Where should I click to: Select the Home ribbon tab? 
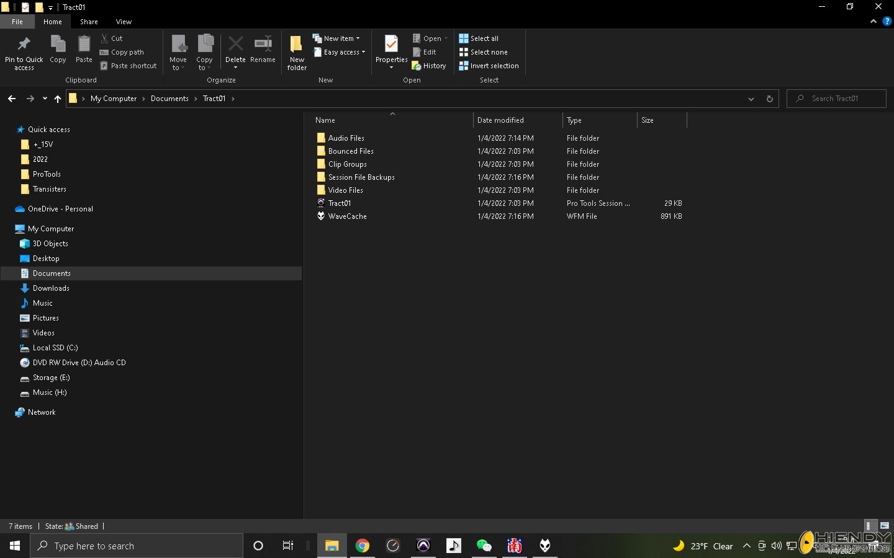click(x=53, y=22)
